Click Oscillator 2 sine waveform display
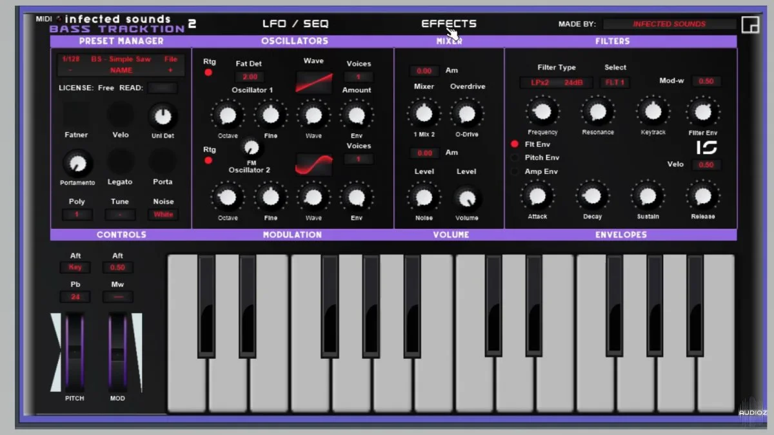 tap(314, 164)
